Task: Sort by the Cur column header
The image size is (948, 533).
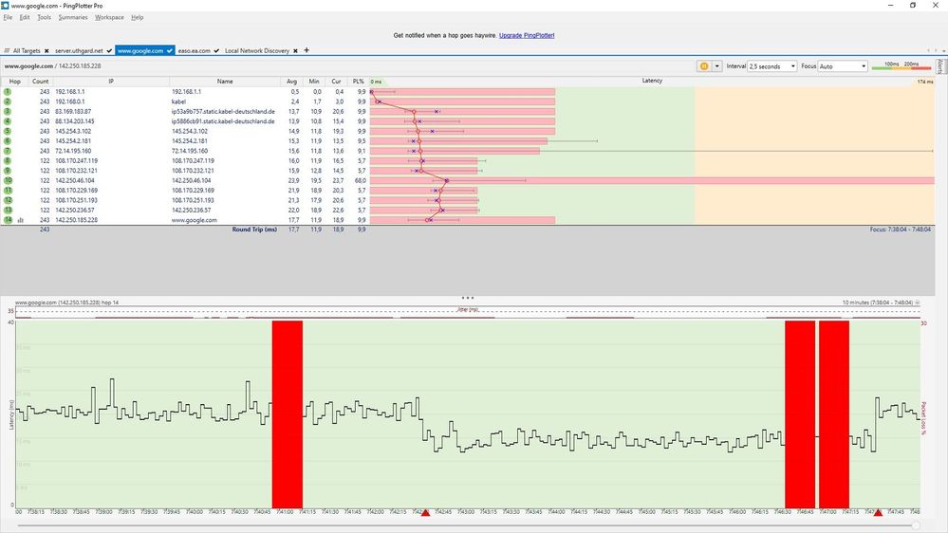Action: tap(336, 81)
